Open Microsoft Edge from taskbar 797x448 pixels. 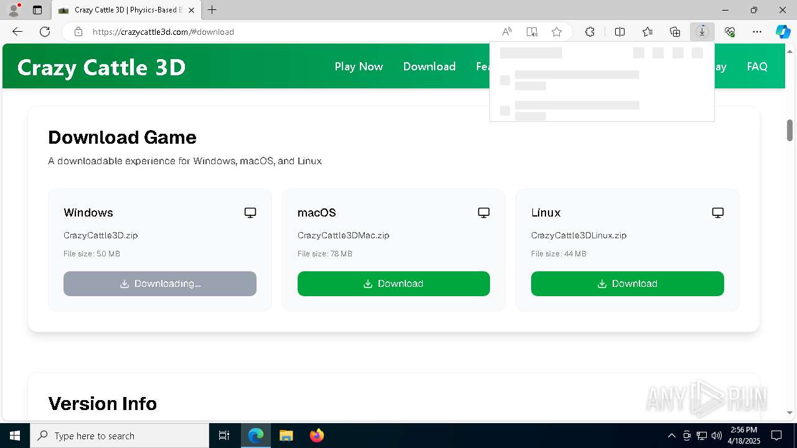pyautogui.click(x=256, y=436)
